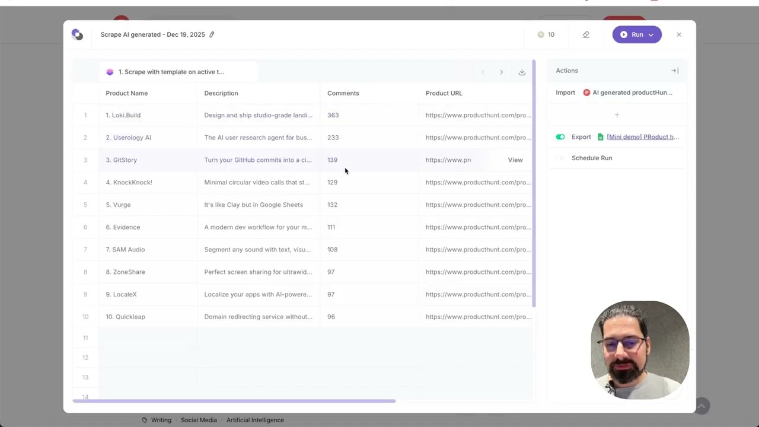Click the Social Media tag on background page
Screen dimensions: 759x427
point(199,420)
